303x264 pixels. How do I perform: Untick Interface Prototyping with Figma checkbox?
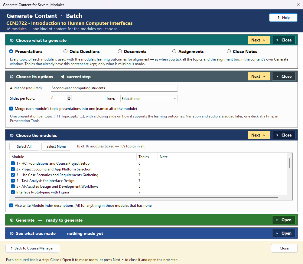13,192
